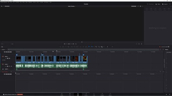Jump to last frame in viewer
This screenshot has height=96, width=172.
coord(73,44)
